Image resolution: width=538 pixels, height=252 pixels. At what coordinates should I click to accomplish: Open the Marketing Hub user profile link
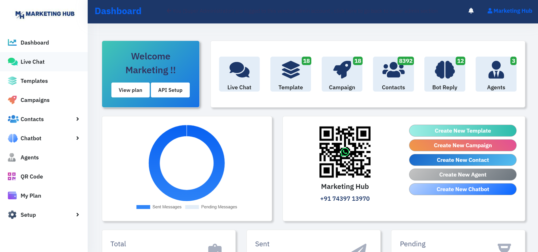tap(510, 11)
